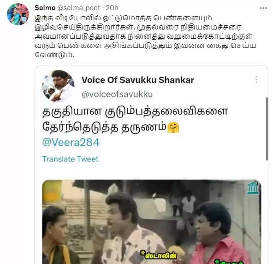Click the yellow ஸ்டாலின் caption on the video
Viewport: 273px width, 264px height.
click(x=159, y=256)
